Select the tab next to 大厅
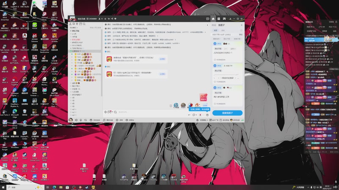 tap(223, 30)
